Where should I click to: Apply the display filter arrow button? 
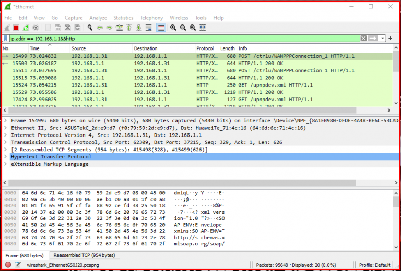point(373,39)
